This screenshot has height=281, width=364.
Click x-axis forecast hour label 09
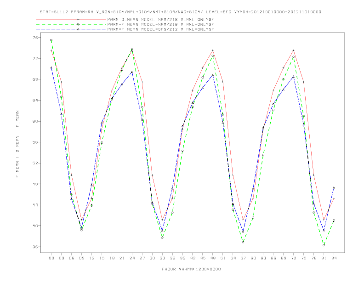81,258
